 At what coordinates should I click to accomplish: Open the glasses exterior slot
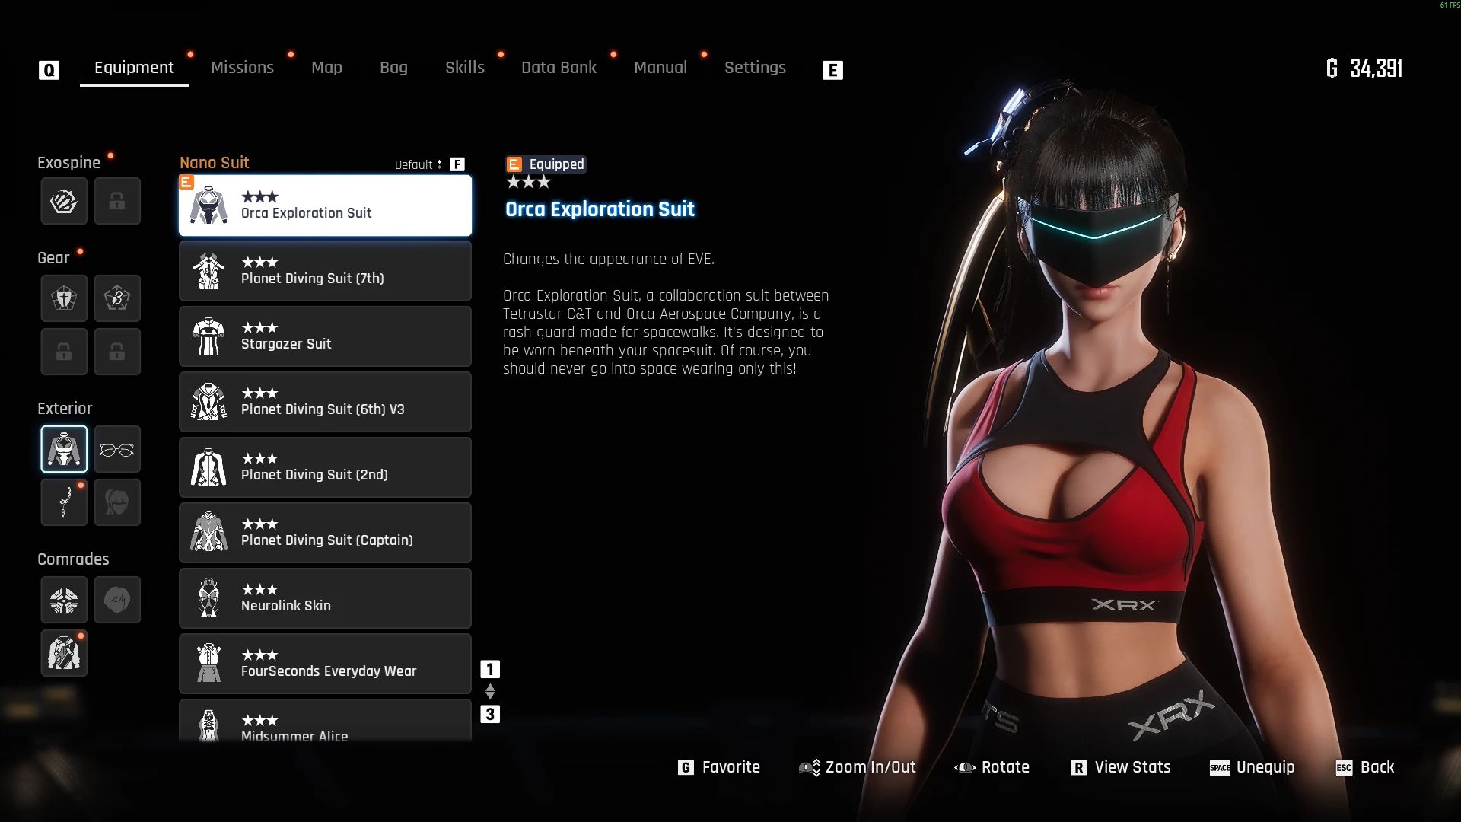[117, 449]
